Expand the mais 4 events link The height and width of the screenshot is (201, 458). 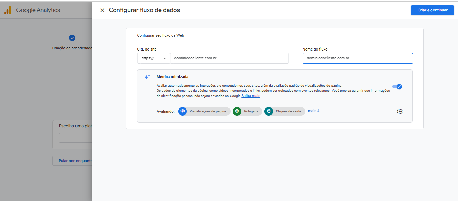314,111
